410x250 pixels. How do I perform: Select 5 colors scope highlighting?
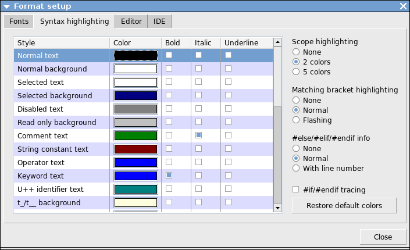296,72
